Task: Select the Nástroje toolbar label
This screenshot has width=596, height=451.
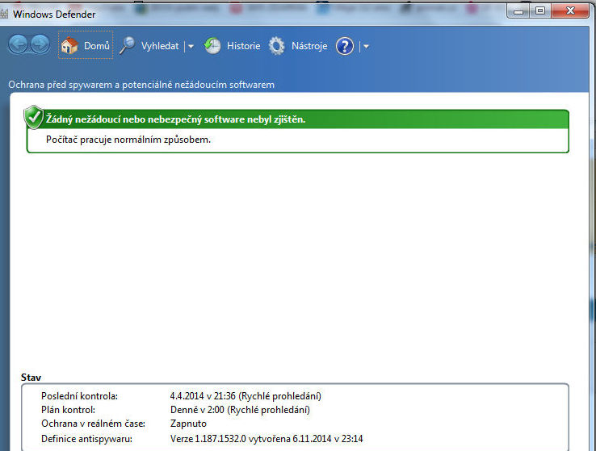Action: coord(309,46)
